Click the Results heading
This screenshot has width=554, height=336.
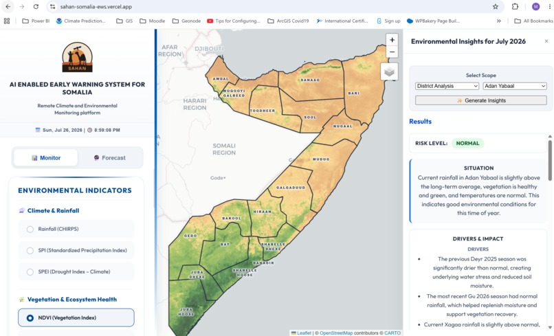click(420, 121)
